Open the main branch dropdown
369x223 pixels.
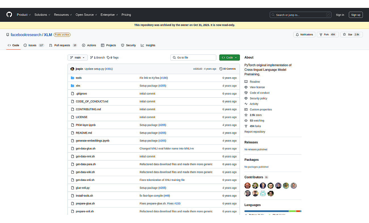point(77,57)
